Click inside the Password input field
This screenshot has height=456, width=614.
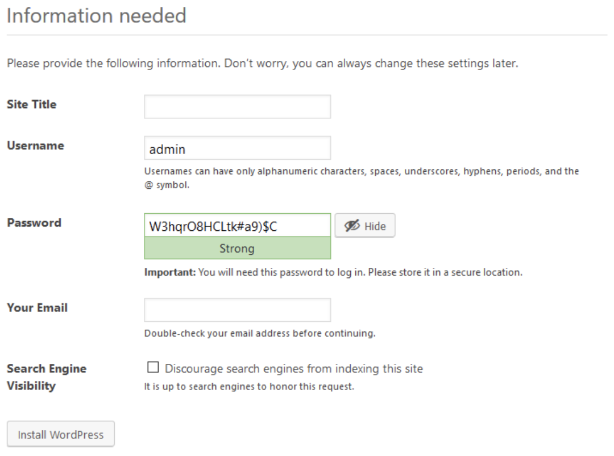237,226
